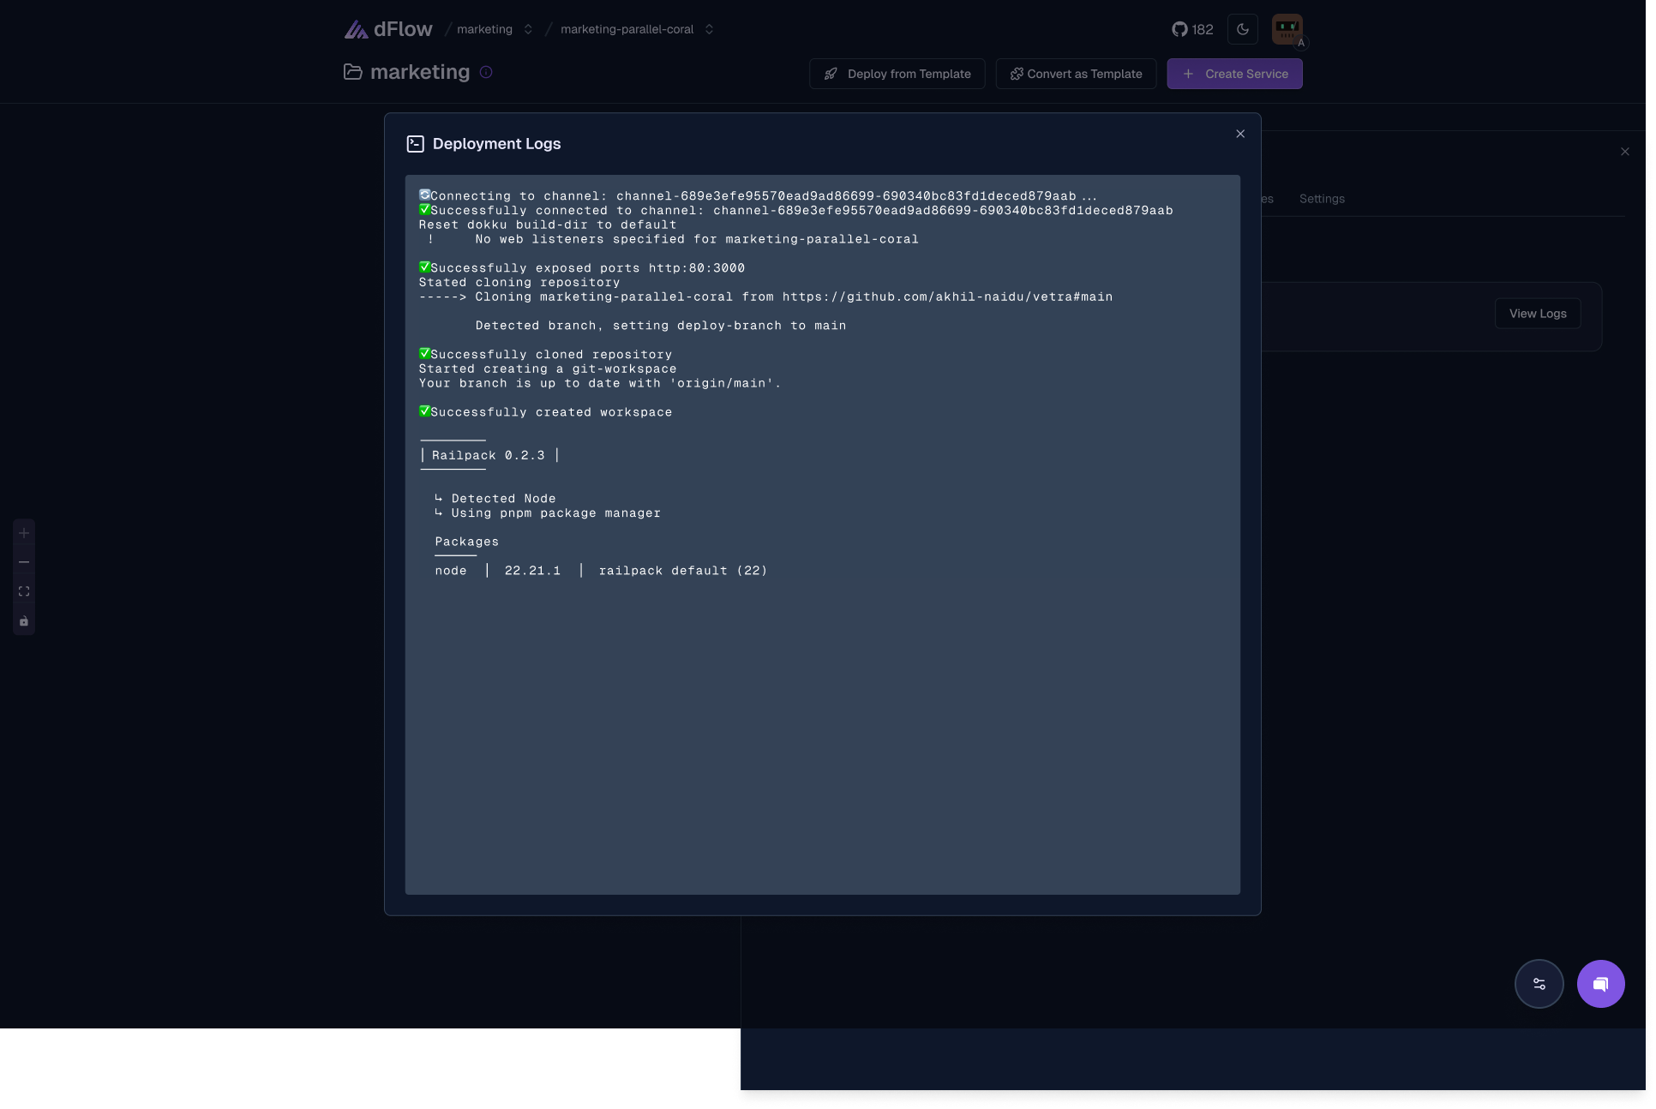The width and height of the screenshot is (1656, 1109).
Task: Select the zoom out control on canvas sidebar
Action: point(24,562)
